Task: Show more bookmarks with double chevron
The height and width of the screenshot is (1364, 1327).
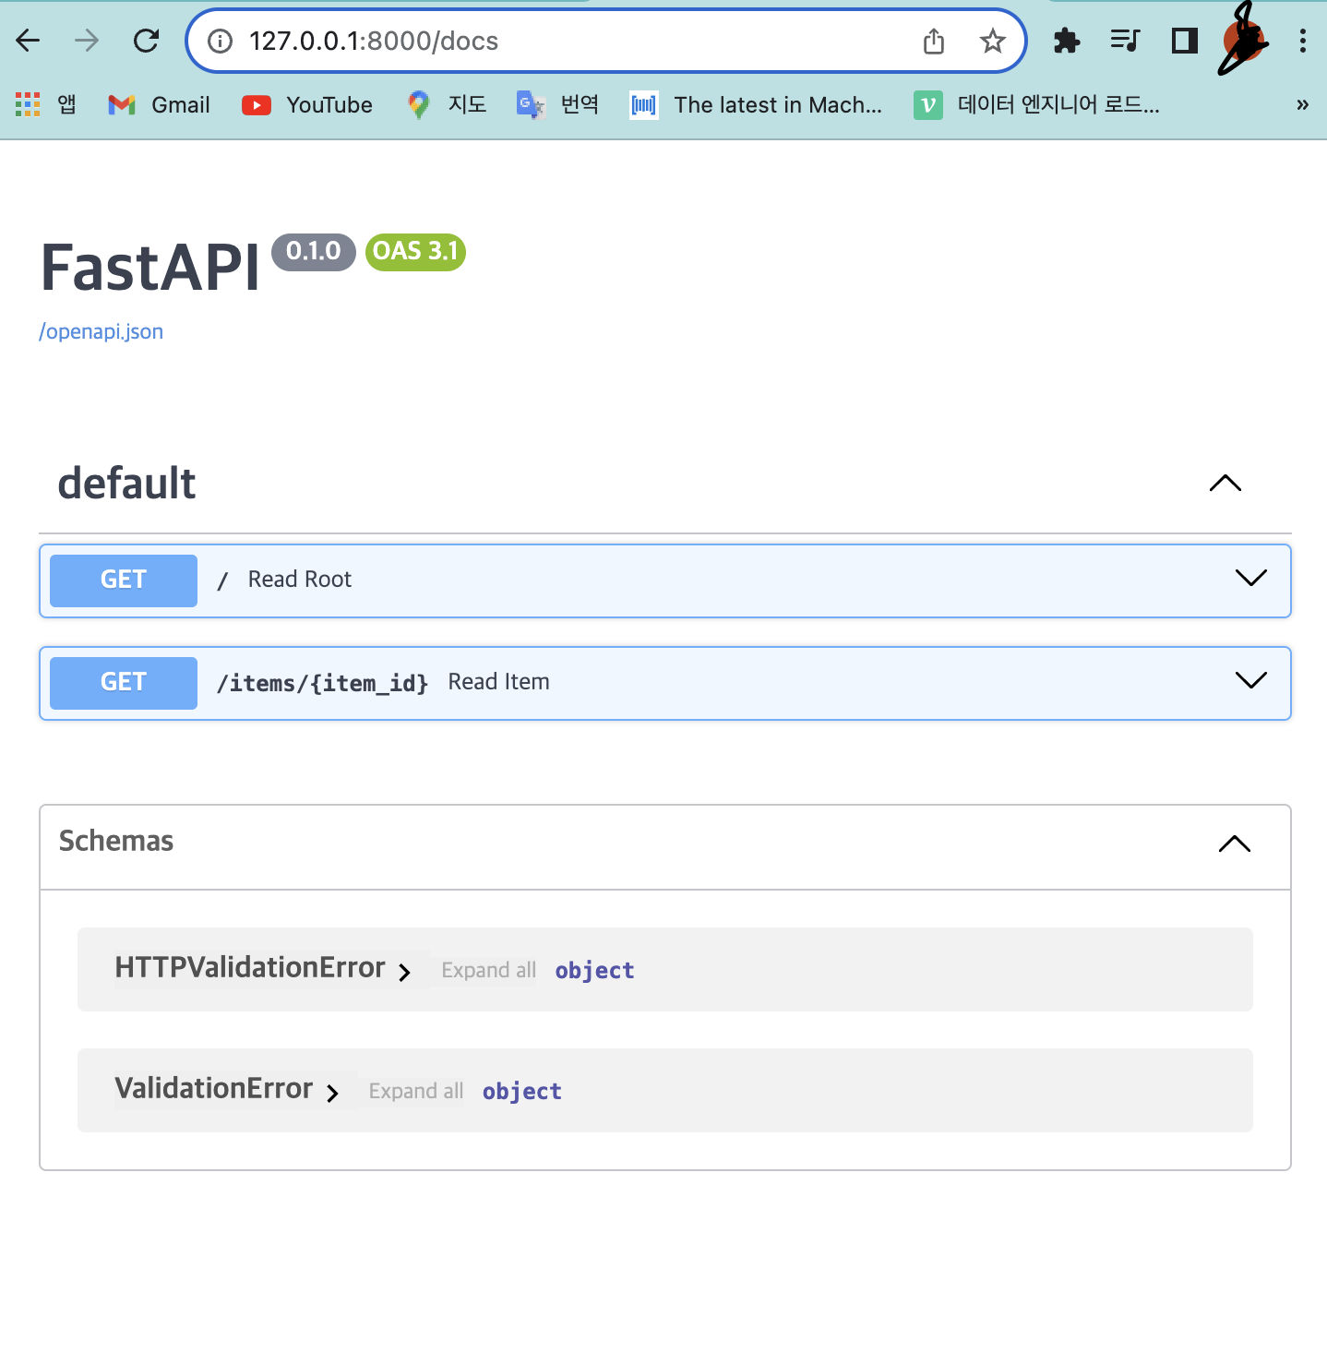Action: (x=1302, y=104)
